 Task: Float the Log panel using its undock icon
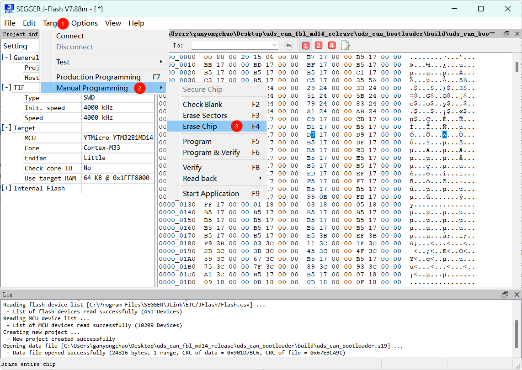point(505,295)
